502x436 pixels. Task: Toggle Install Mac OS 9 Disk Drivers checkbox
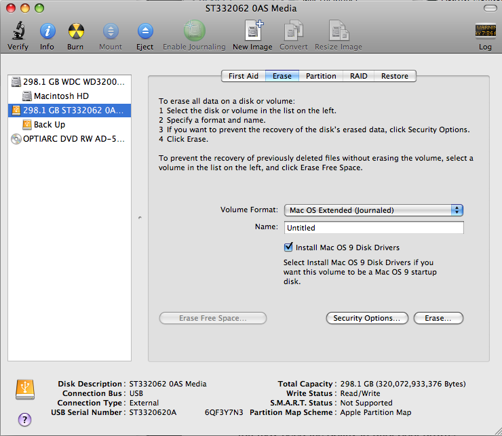coord(288,247)
